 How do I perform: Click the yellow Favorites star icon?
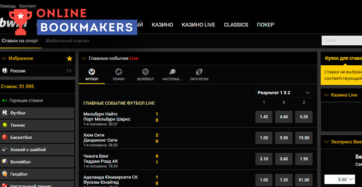[69, 59]
